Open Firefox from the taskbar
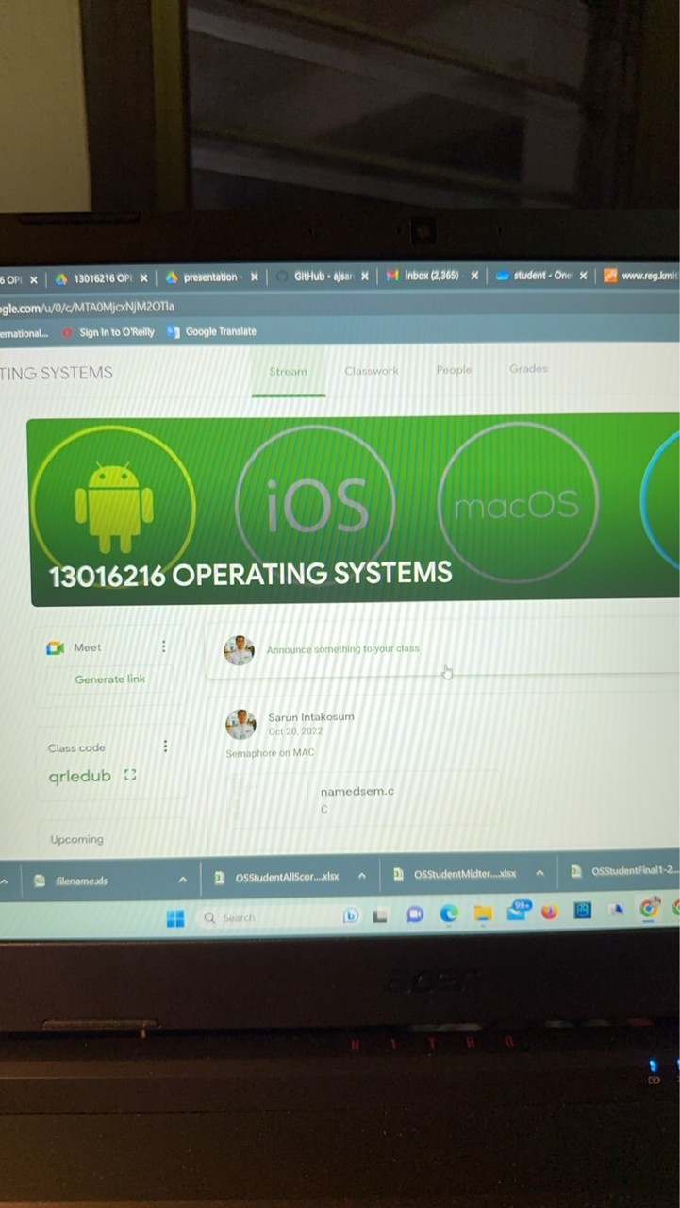Image resolution: width=680 pixels, height=1208 pixels. [x=549, y=912]
